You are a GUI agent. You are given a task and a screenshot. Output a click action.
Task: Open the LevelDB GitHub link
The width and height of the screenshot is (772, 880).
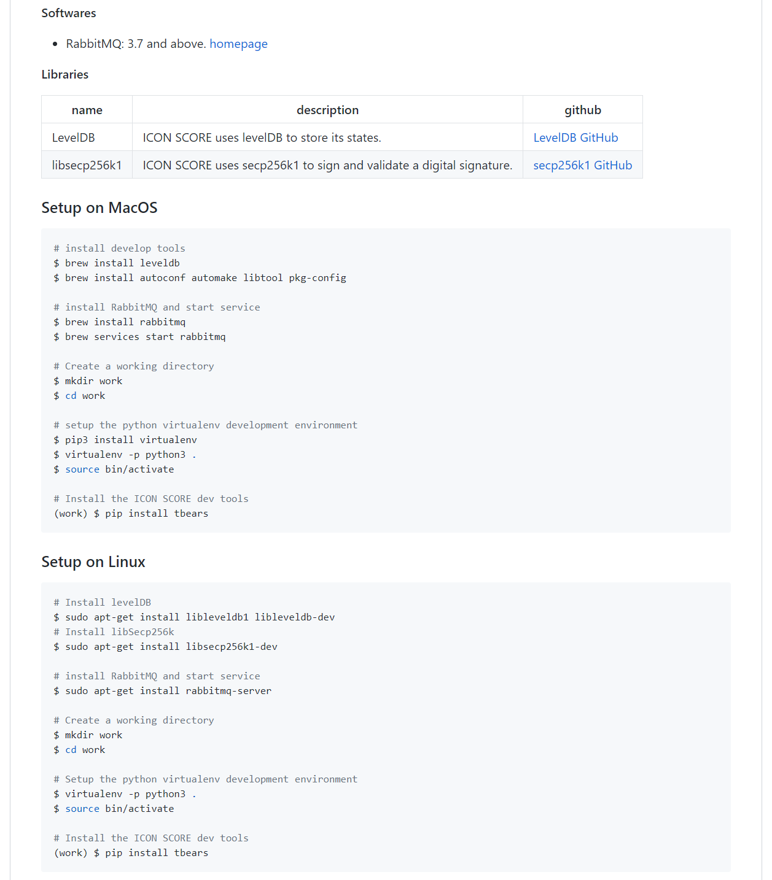[x=575, y=137]
